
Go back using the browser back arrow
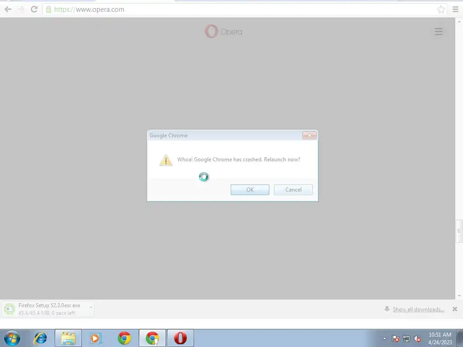click(x=8, y=9)
